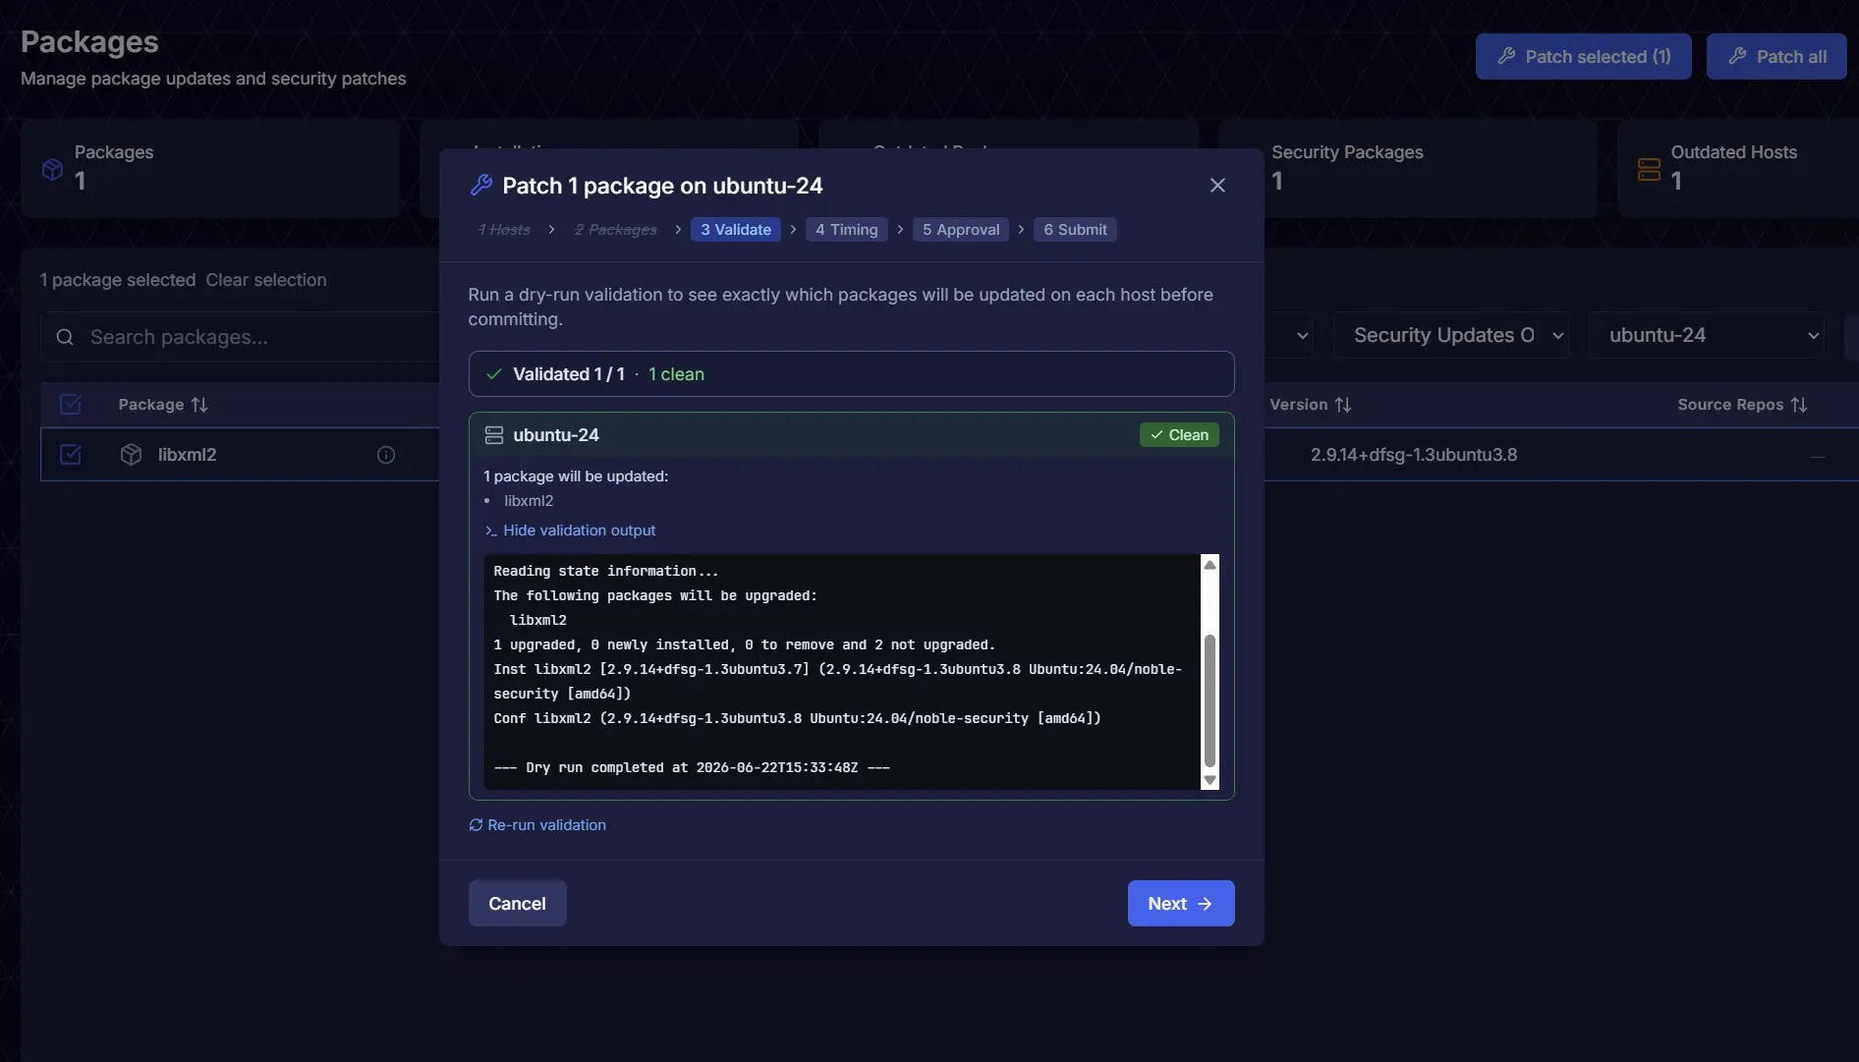Image resolution: width=1859 pixels, height=1062 pixels.
Task: Click the Validated 1/1 checkmark icon
Action: point(494,374)
